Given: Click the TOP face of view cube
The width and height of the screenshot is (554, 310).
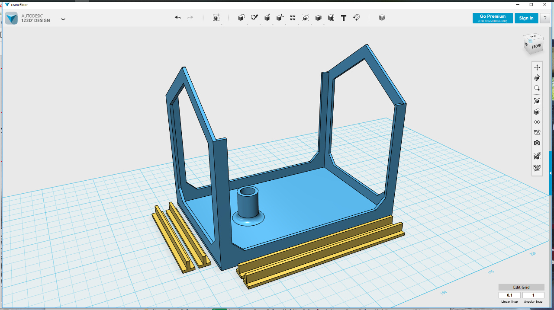Looking at the screenshot, I should (x=533, y=36).
